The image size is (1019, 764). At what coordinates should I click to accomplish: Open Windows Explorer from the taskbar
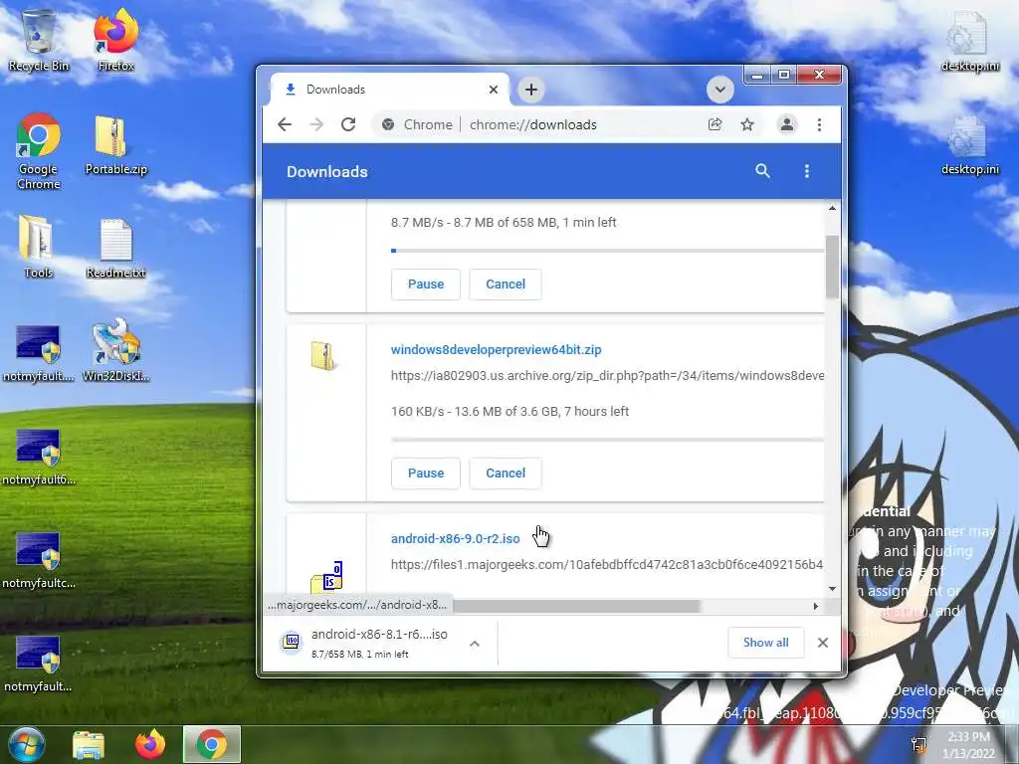point(89,744)
